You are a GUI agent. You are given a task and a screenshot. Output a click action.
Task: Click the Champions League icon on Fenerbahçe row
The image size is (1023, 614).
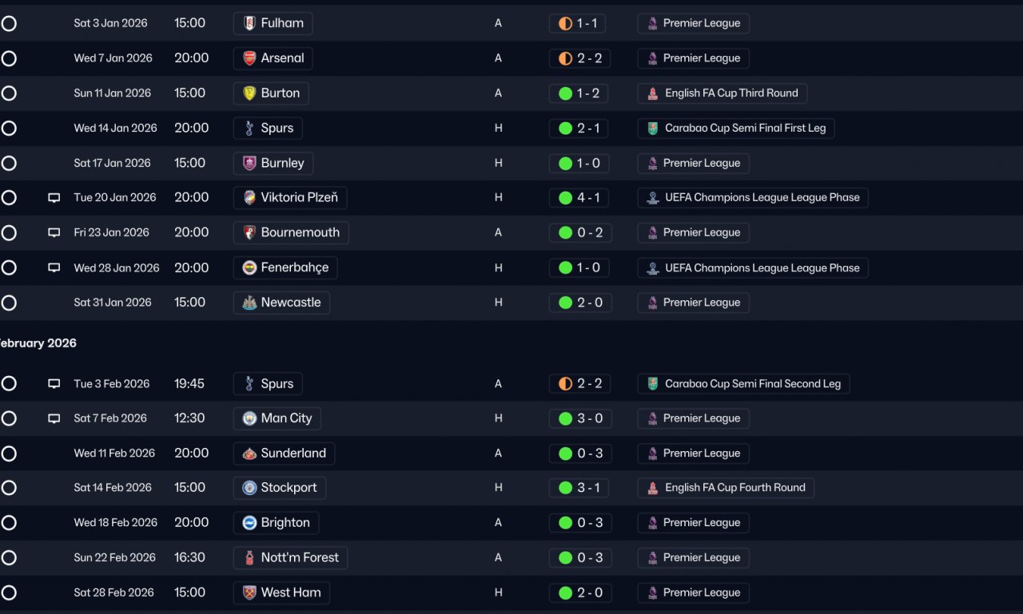(x=653, y=268)
